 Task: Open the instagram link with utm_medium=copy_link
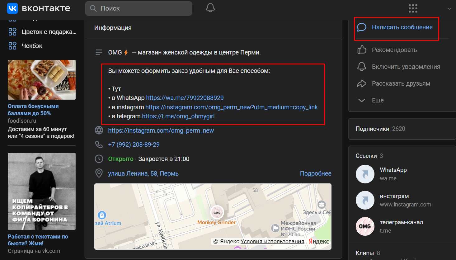232,107
